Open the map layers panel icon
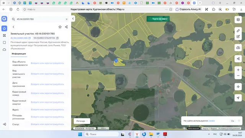Screen dimensions: 245x138 coord(238,20)
